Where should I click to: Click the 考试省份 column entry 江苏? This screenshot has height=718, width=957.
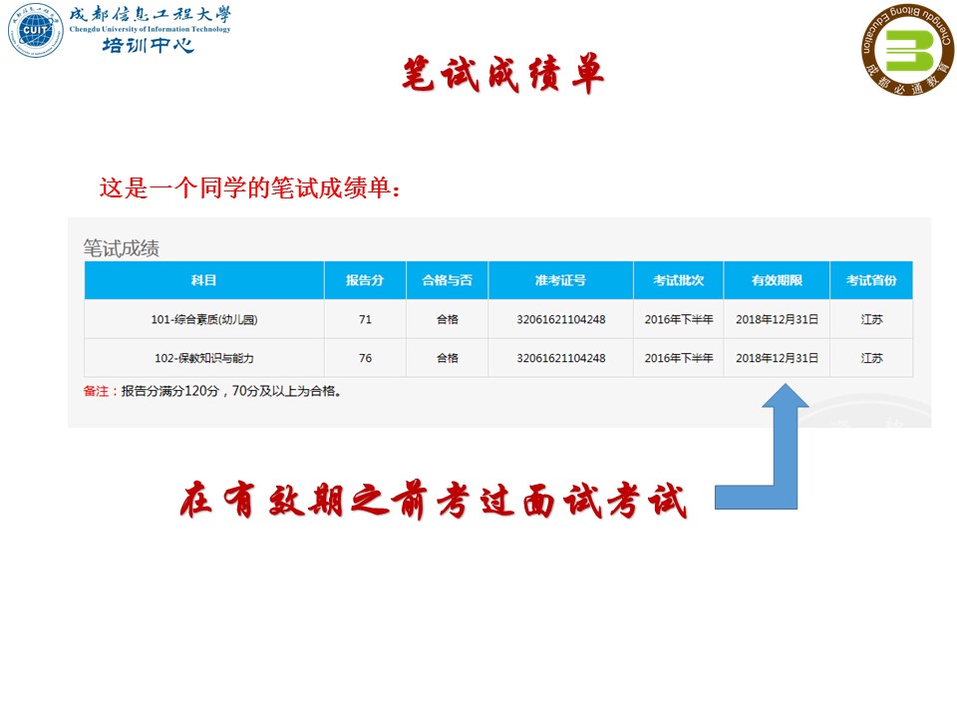pos(872,317)
